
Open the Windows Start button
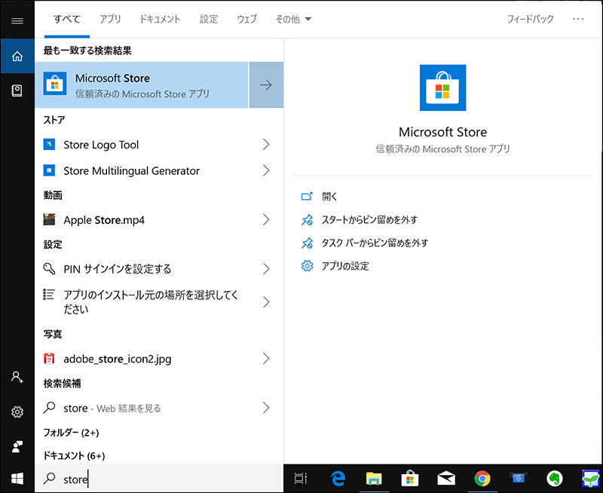pyautogui.click(x=17, y=479)
